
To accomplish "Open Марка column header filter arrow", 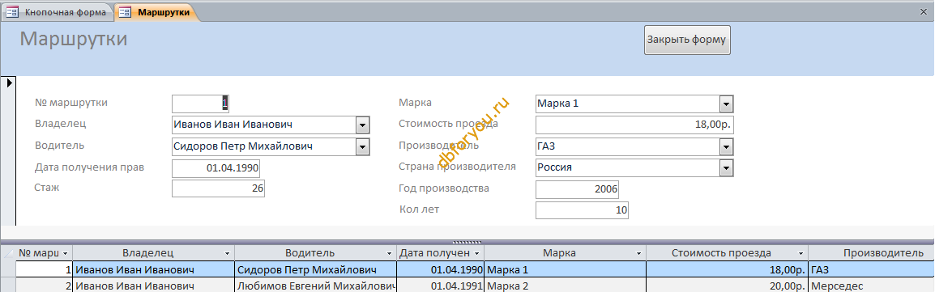I will 638,253.
